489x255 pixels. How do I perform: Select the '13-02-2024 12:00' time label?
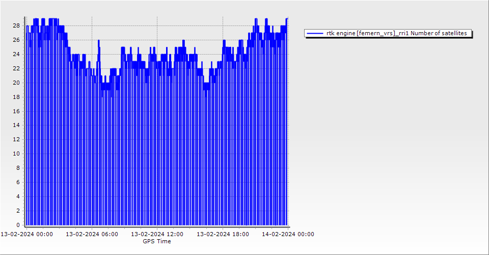click(x=157, y=234)
